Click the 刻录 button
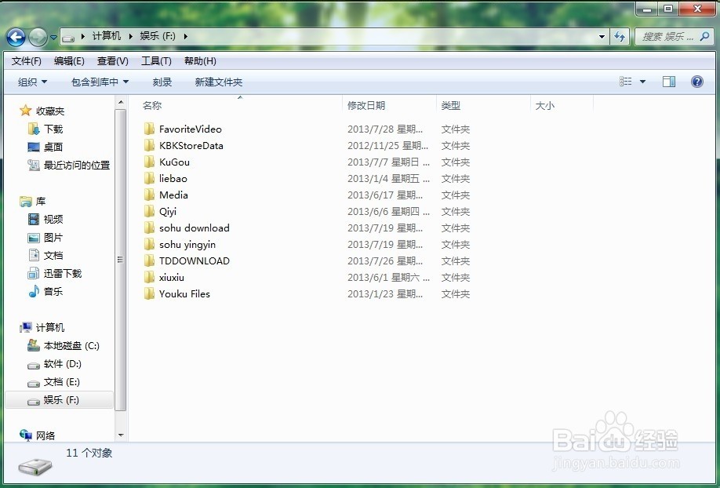 click(x=162, y=81)
